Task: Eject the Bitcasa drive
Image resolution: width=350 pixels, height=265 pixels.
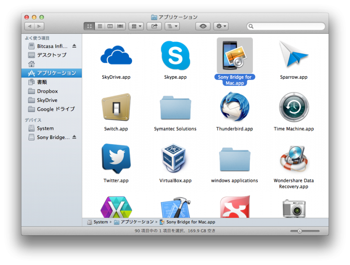Action: 74,46
